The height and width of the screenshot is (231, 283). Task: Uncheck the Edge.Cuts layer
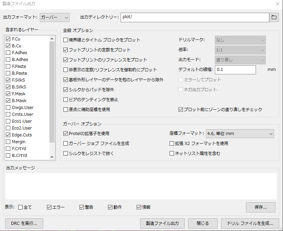(8, 135)
